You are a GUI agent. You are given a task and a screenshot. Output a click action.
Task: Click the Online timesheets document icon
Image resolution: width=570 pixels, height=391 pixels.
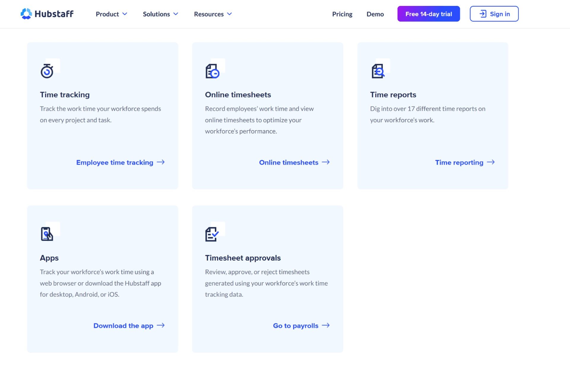tap(212, 71)
